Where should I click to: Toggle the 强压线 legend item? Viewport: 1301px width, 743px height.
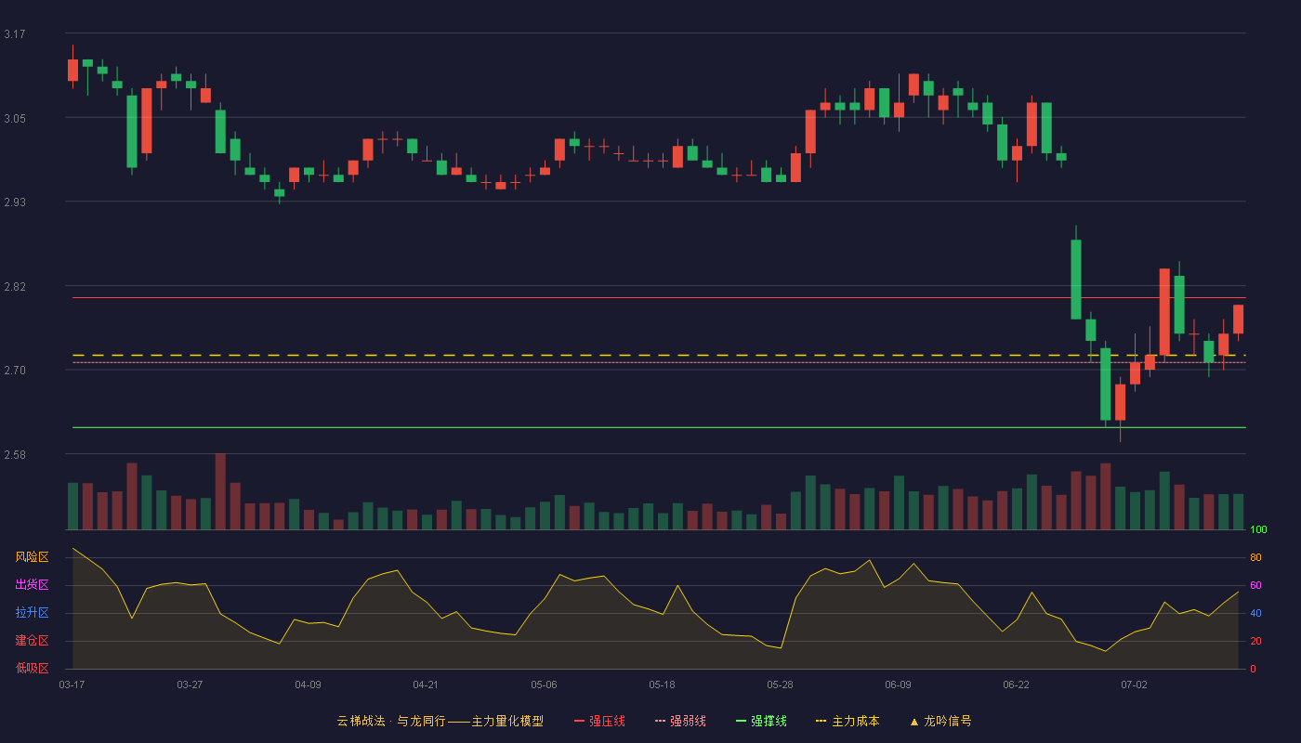599,721
